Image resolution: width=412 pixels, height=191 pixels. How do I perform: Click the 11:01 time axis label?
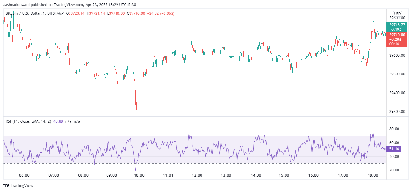[x=168, y=175]
